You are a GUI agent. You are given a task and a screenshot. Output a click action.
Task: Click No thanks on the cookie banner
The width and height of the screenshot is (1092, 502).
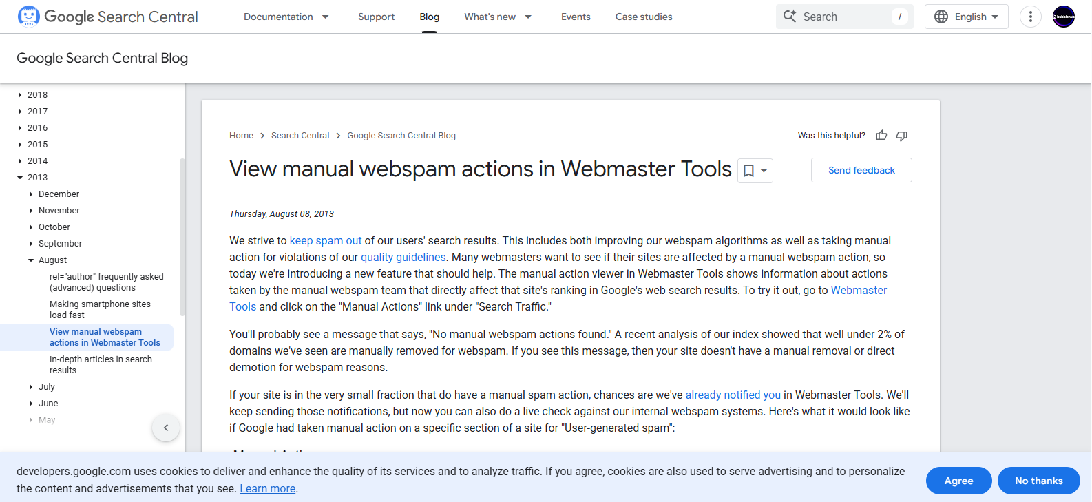point(1039,481)
